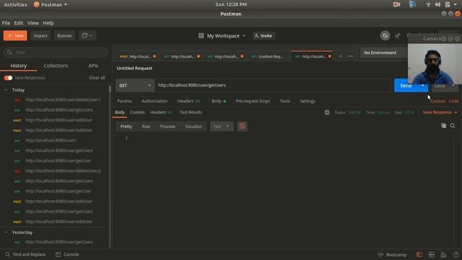Click the capture requests satellite icon
This screenshot has width=462, height=260.
[398, 35]
